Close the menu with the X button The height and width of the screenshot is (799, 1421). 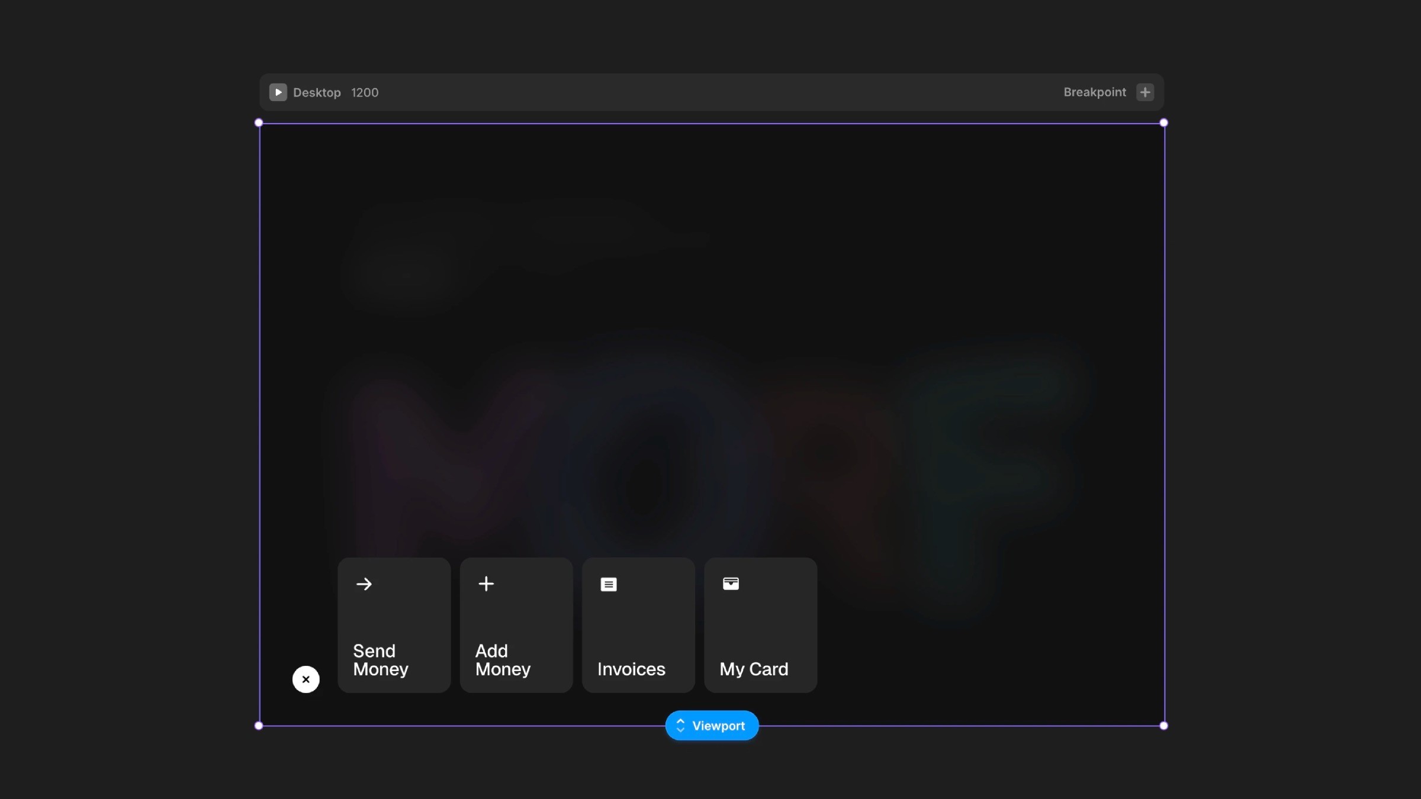click(306, 679)
